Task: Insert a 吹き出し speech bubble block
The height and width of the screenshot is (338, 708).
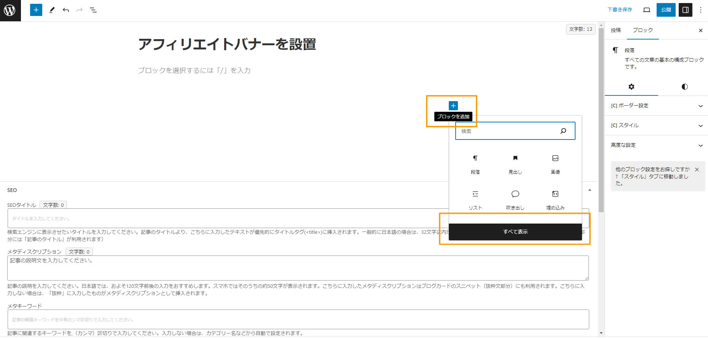Action: click(515, 200)
